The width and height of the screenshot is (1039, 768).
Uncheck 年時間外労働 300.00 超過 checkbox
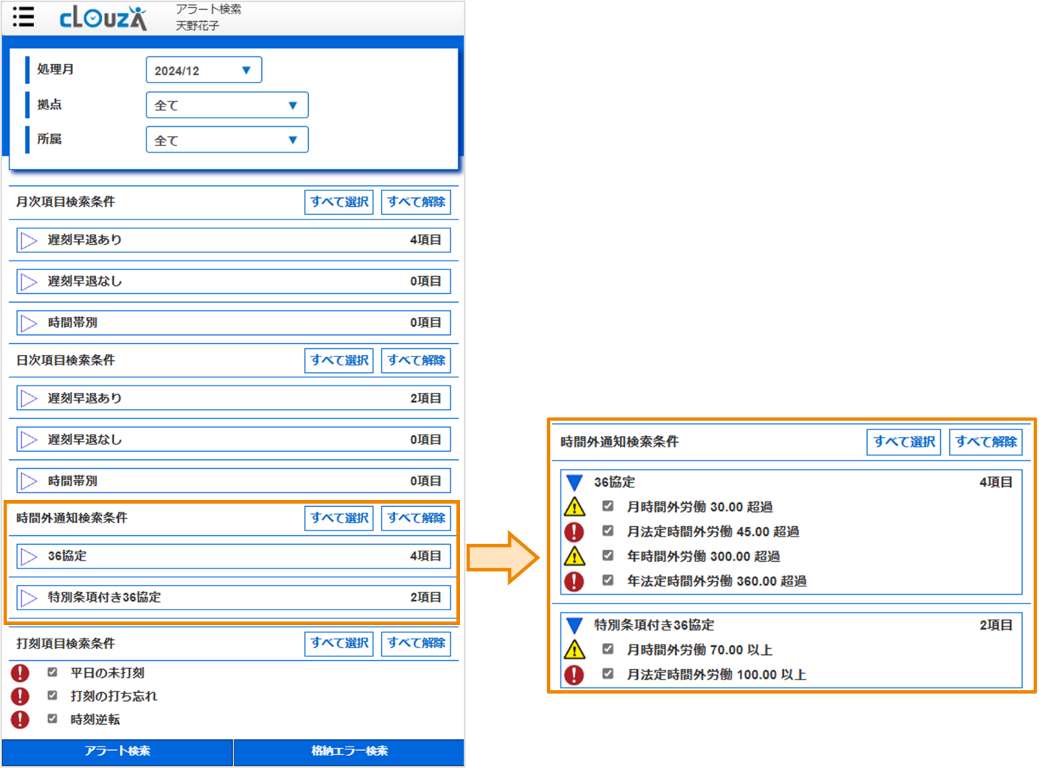tap(608, 556)
